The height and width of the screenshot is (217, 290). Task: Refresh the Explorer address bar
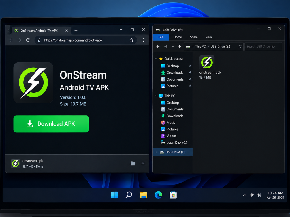point(240,47)
